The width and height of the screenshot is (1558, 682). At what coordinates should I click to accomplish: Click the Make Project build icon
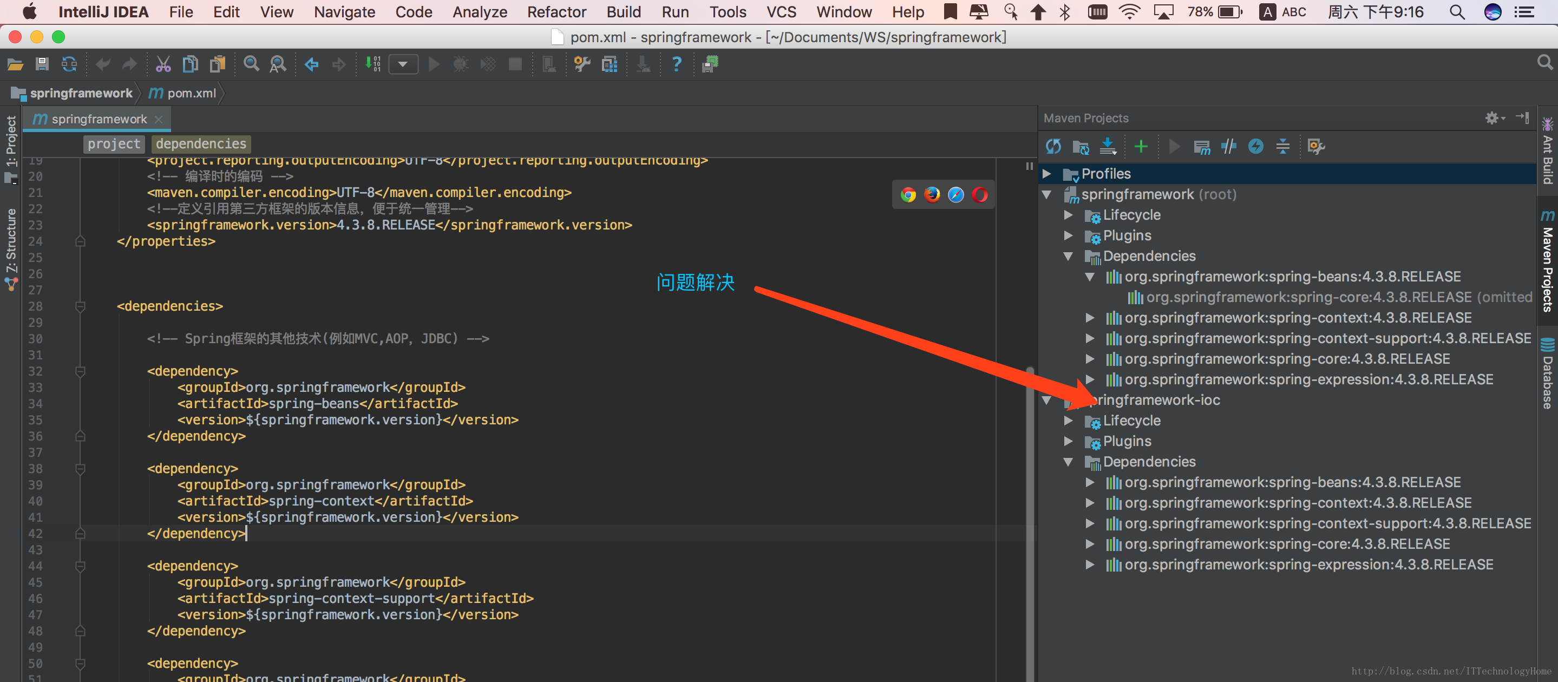pyautogui.click(x=372, y=64)
